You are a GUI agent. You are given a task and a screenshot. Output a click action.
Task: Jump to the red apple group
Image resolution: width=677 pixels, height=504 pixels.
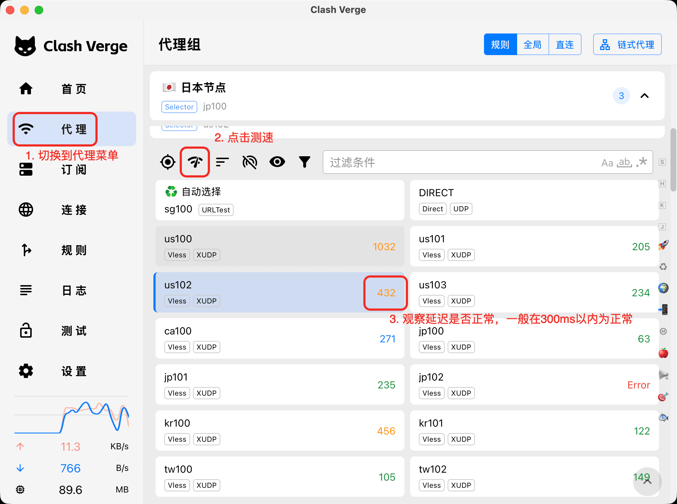[663, 353]
